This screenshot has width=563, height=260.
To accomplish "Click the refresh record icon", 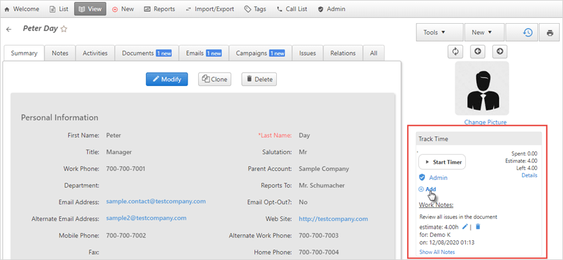I will 455,52.
